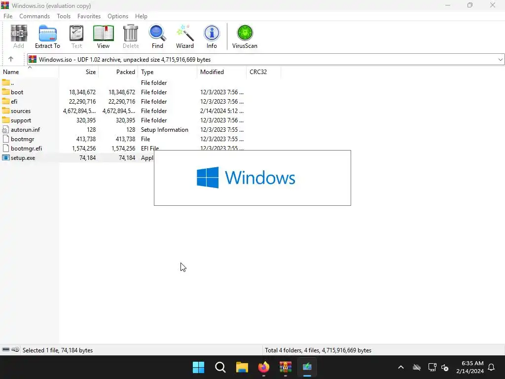The image size is (505, 379).
Task: Click 'Setup Information' type cell
Action: pos(165,130)
